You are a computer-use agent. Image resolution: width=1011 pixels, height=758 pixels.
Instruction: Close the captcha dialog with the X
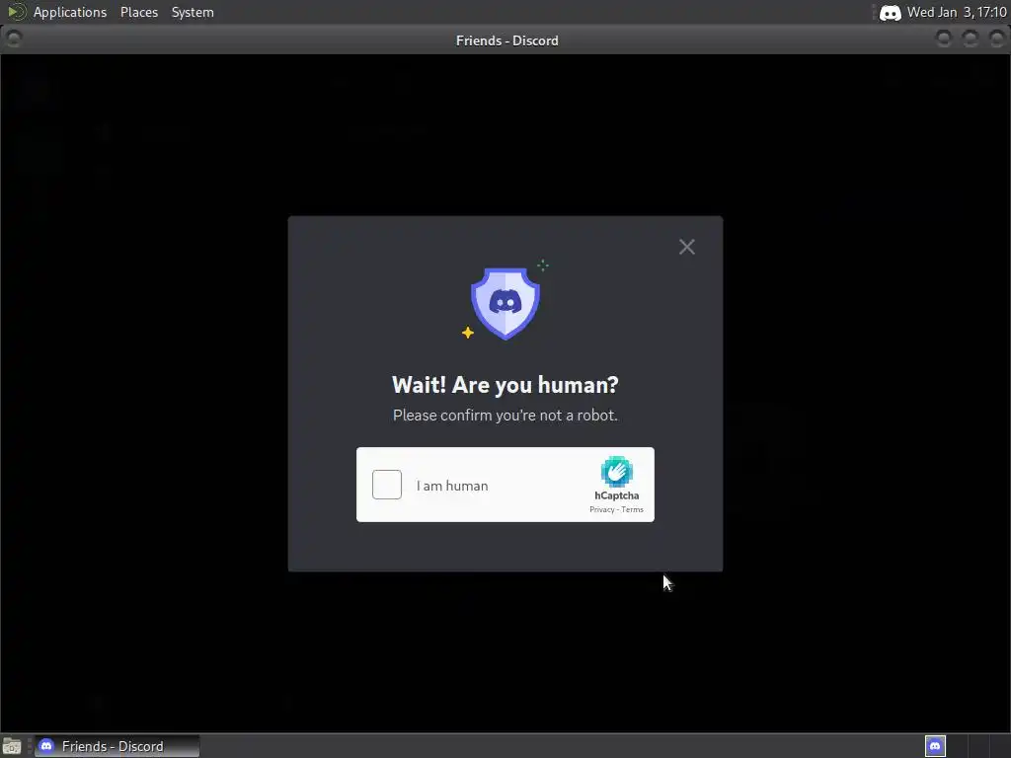[x=687, y=247]
